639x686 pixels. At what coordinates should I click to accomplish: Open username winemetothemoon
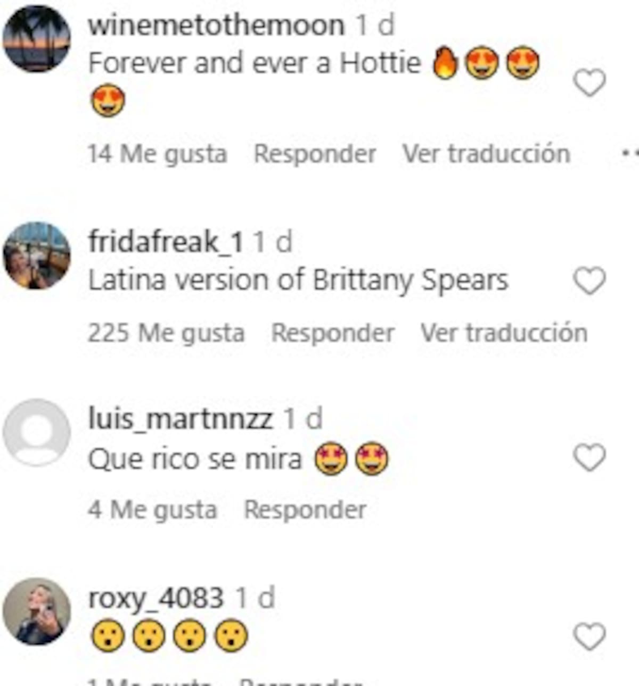tap(216, 25)
